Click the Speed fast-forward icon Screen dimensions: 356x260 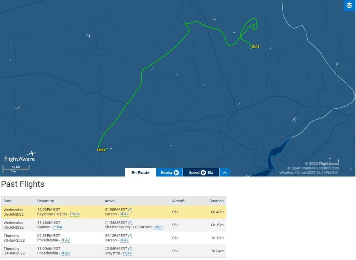pyautogui.click(x=203, y=172)
